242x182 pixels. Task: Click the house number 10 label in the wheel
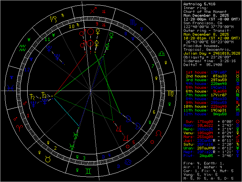(x=71, y=27)
